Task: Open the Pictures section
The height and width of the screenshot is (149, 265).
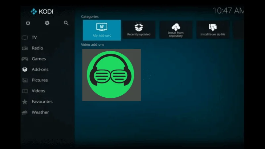Action: tap(40, 80)
